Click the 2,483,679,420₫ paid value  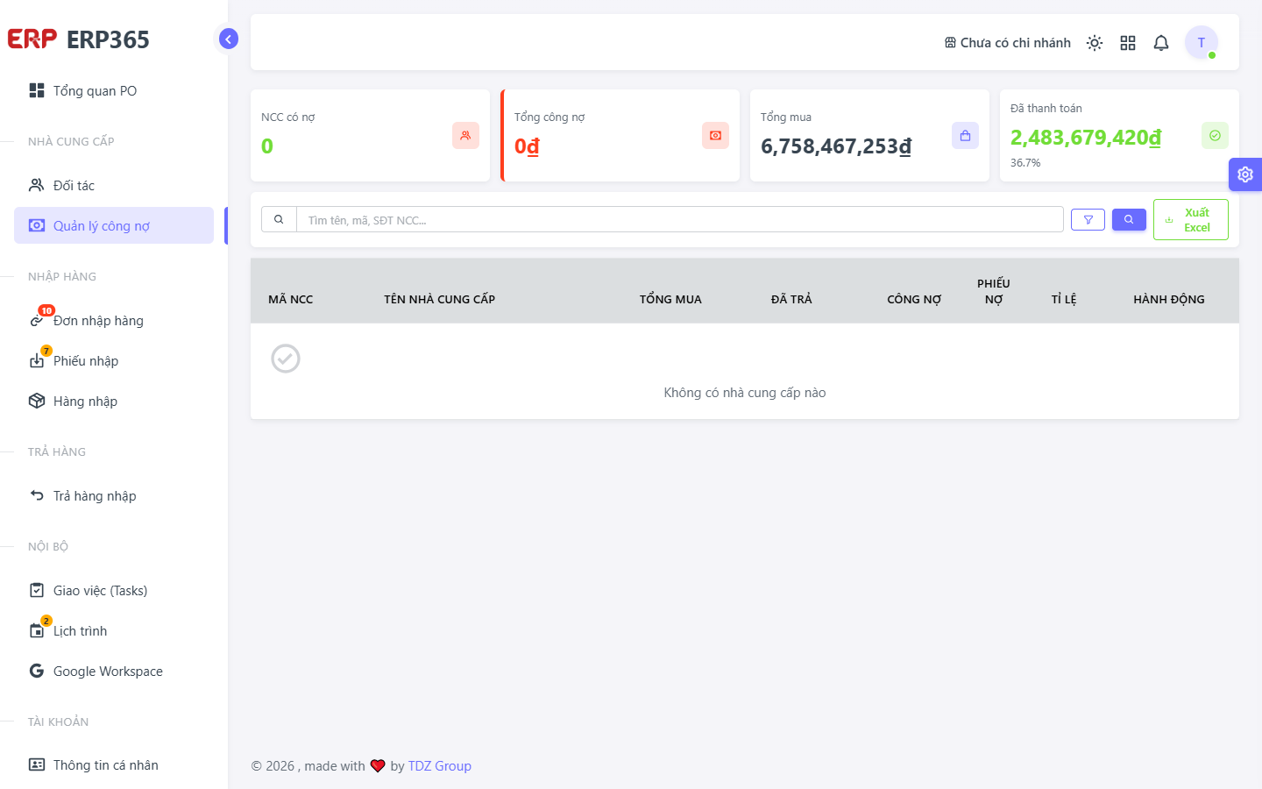pyautogui.click(x=1086, y=138)
